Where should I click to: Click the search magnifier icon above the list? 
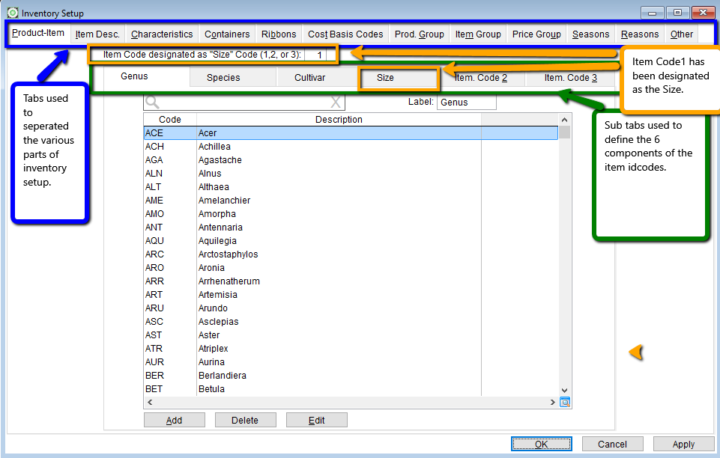(x=152, y=103)
